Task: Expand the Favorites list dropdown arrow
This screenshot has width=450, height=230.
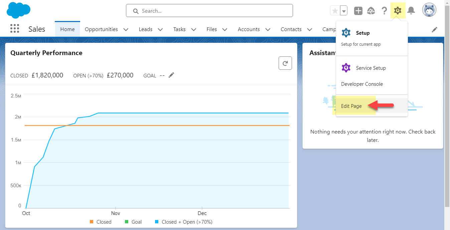Action: pos(343,11)
